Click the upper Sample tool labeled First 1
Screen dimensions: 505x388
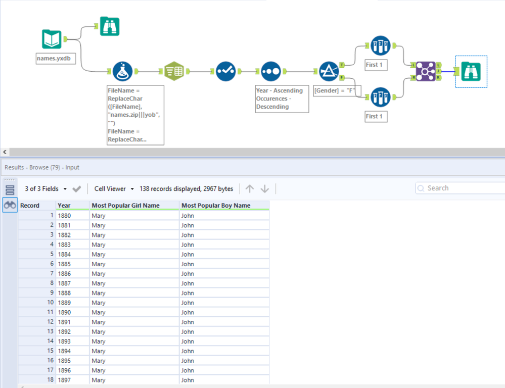(x=380, y=45)
